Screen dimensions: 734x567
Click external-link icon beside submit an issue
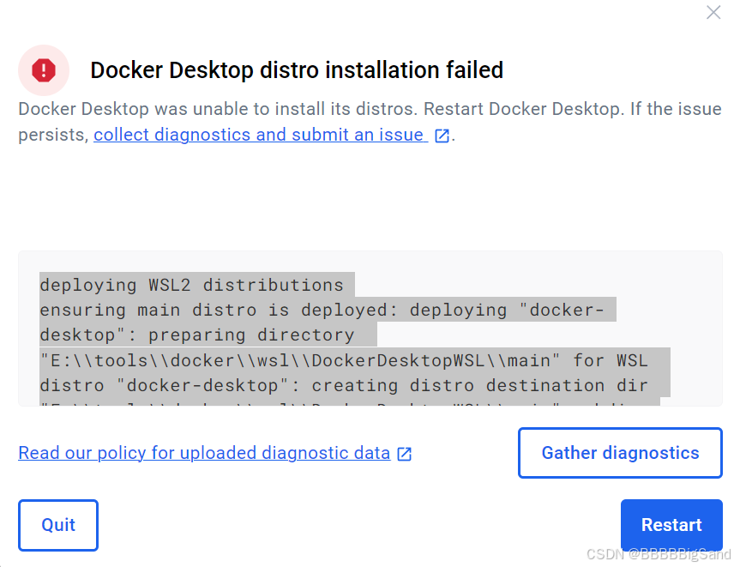[x=442, y=136]
